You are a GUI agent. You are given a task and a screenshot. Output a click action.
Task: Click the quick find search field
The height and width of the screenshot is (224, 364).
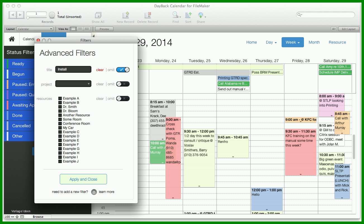[325, 15]
